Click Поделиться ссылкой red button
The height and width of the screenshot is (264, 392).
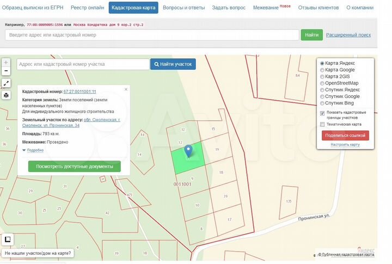pyautogui.click(x=345, y=135)
